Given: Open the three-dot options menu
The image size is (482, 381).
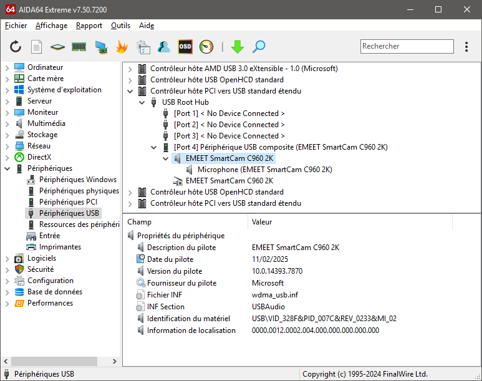Looking at the screenshot, I should point(466,47).
